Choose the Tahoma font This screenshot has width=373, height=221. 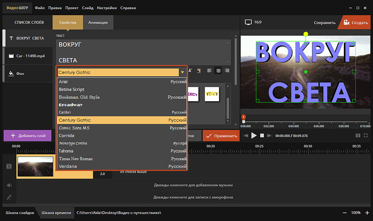click(x=122, y=151)
